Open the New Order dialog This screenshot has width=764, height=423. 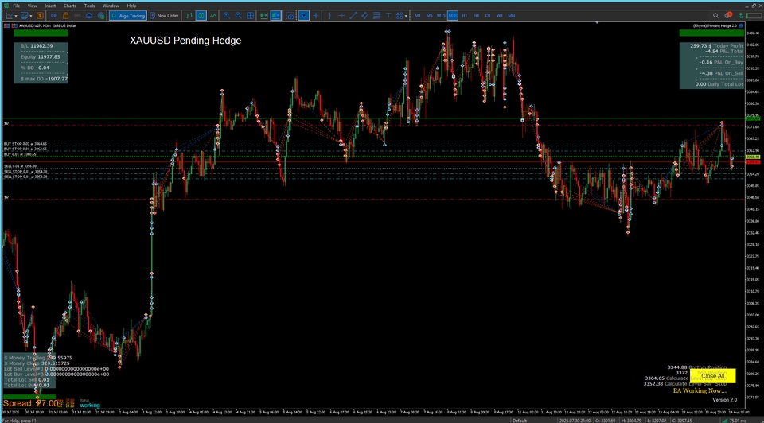coord(164,15)
